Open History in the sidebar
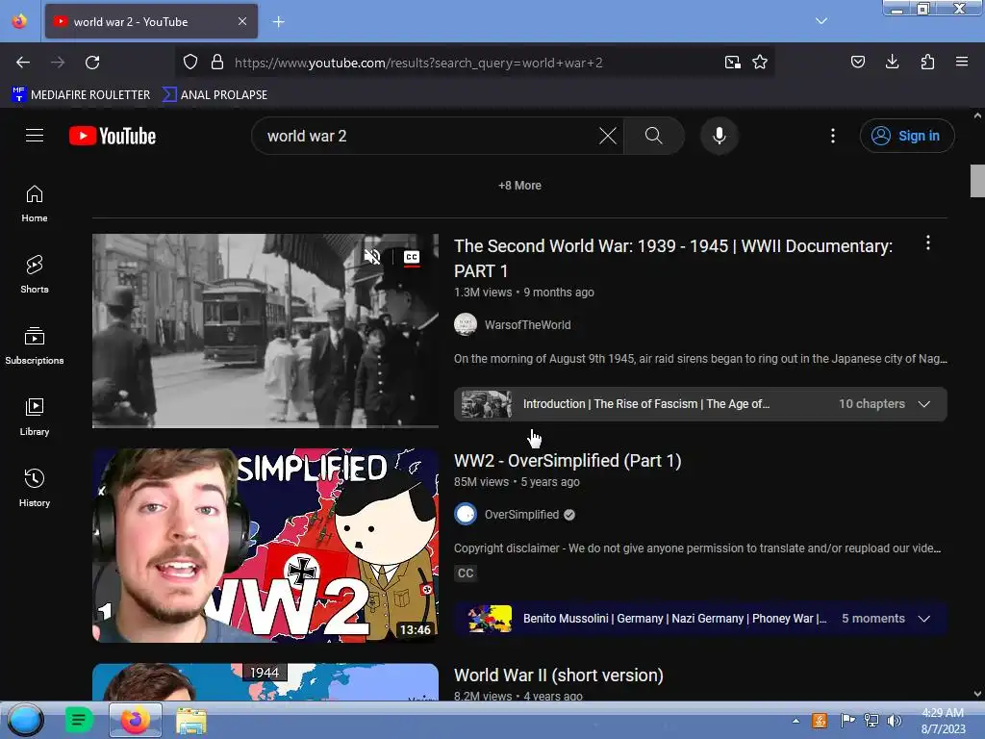 (x=35, y=488)
